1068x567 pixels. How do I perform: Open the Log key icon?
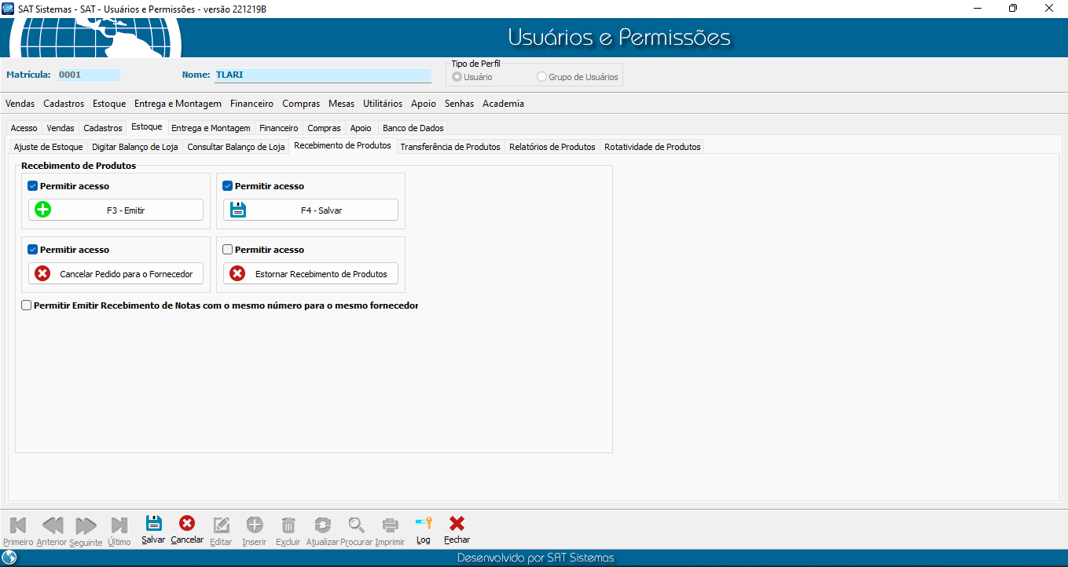click(424, 525)
